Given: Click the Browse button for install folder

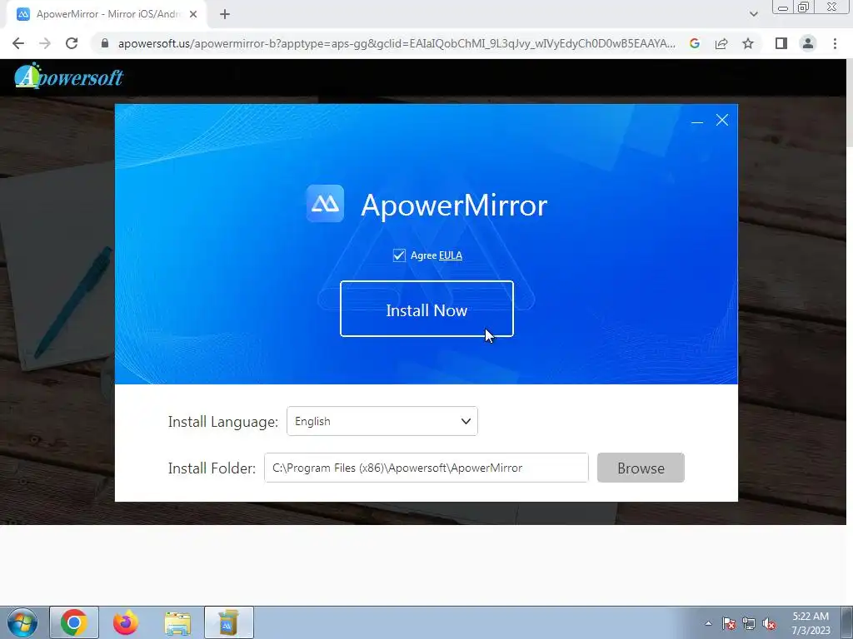Looking at the screenshot, I should [641, 468].
